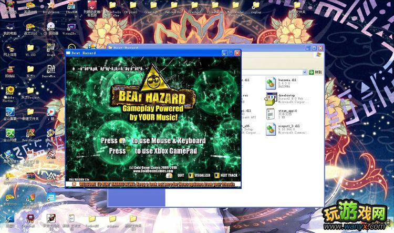Screen dimensions: 394x233
Task: Click the green Go arrow button in Explorer
Action: (x=312, y=72)
